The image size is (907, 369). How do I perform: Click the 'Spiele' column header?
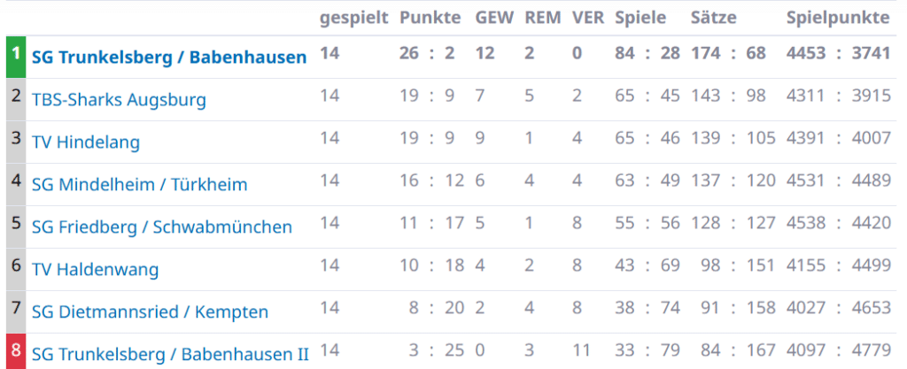click(641, 18)
